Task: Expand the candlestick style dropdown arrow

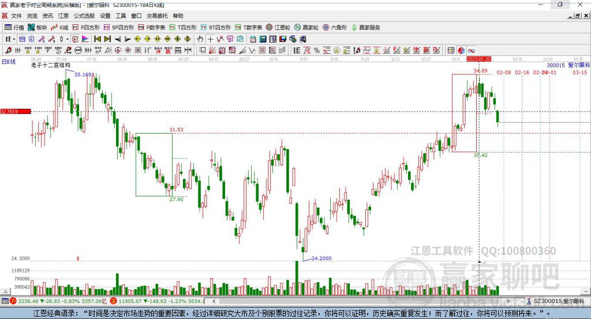Action: click(68, 39)
